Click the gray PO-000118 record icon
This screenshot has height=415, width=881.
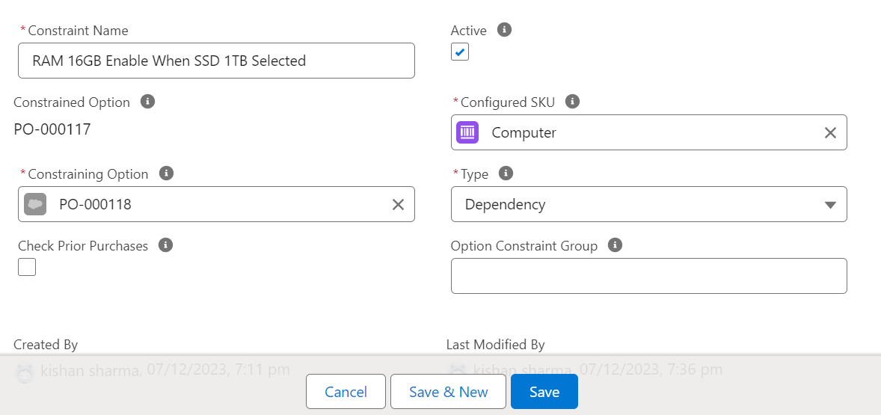pyautogui.click(x=35, y=204)
